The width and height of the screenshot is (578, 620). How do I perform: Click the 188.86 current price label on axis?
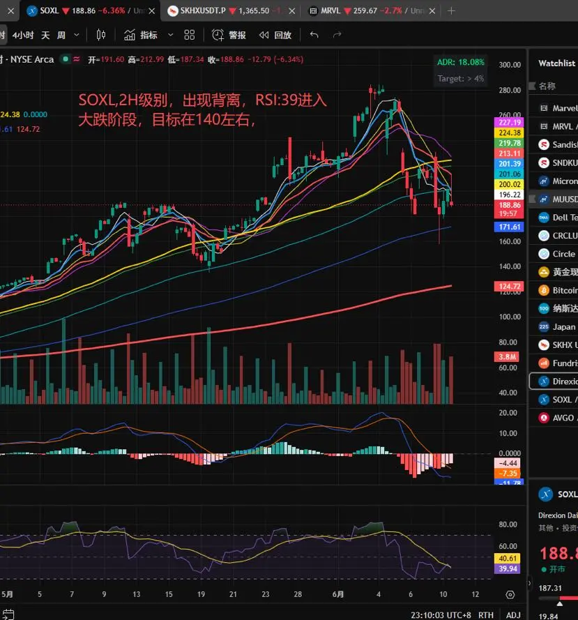(x=509, y=209)
